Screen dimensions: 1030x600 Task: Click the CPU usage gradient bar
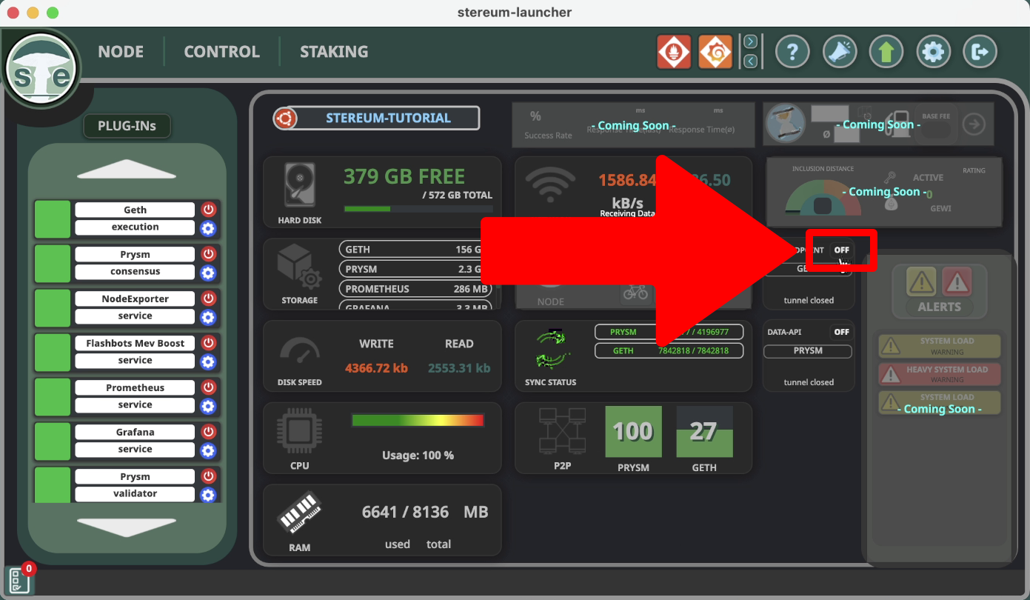click(418, 420)
